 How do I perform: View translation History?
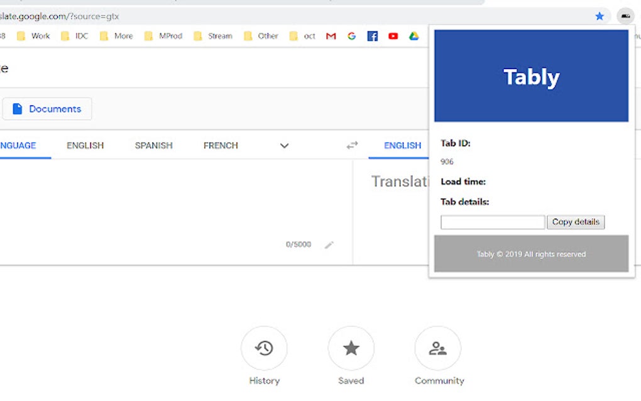click(264, 348)
